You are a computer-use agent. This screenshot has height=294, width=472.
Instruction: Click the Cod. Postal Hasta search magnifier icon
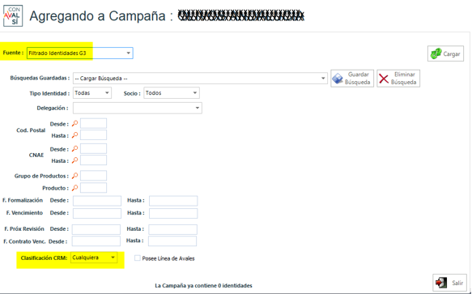(74, 135)
